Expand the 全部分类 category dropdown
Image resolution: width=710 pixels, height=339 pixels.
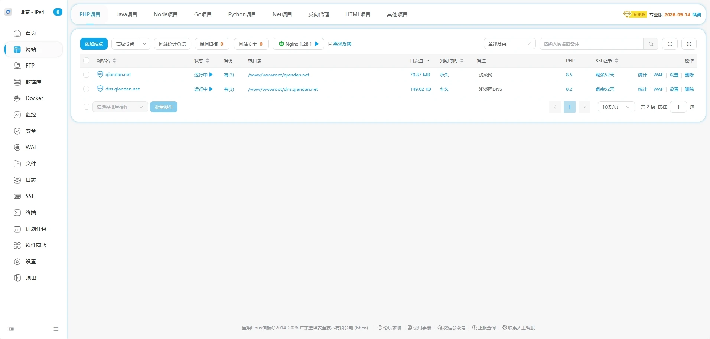[x=509, y=44]
